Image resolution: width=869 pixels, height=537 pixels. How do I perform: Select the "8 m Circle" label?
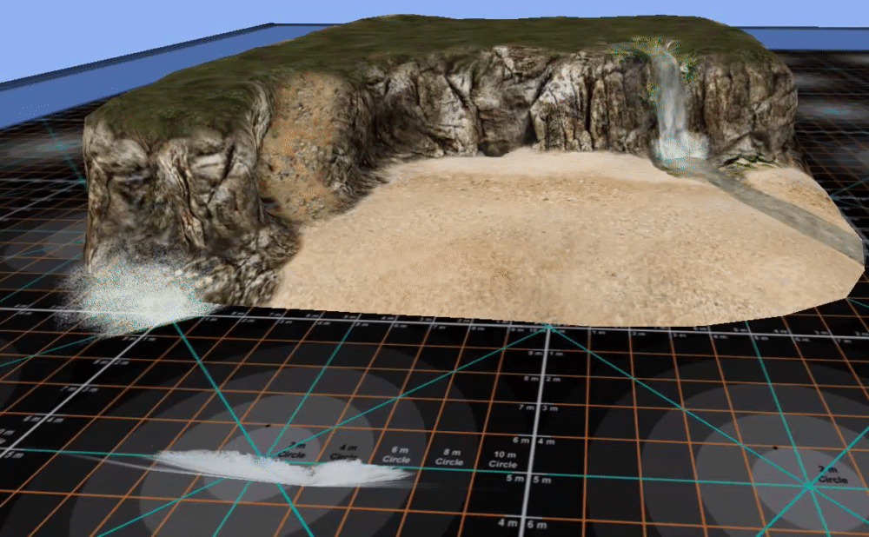click(449, 457)
